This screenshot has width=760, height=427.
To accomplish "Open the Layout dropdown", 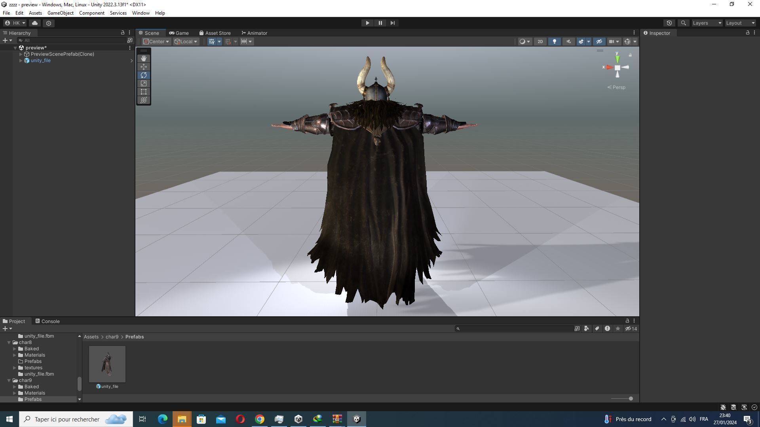I will point(740,23).
